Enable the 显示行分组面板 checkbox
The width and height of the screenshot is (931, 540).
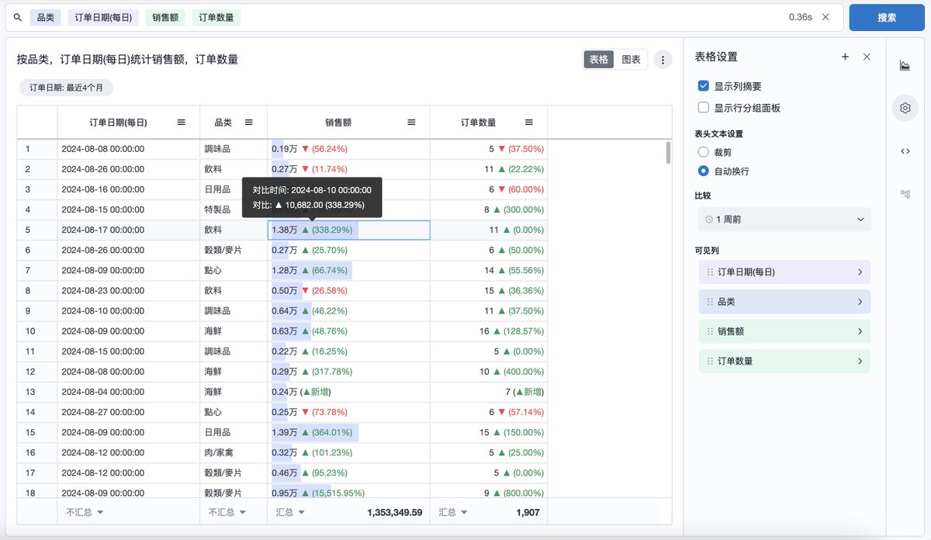704,108
